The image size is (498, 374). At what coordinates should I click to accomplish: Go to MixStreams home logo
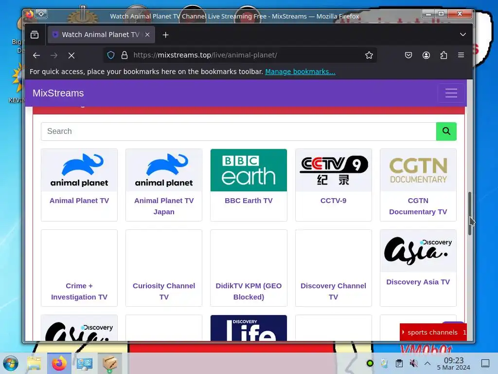[x=58, y=93]
